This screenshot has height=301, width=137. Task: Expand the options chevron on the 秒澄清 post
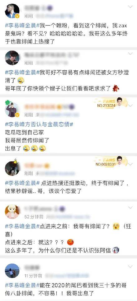[130, 54]
